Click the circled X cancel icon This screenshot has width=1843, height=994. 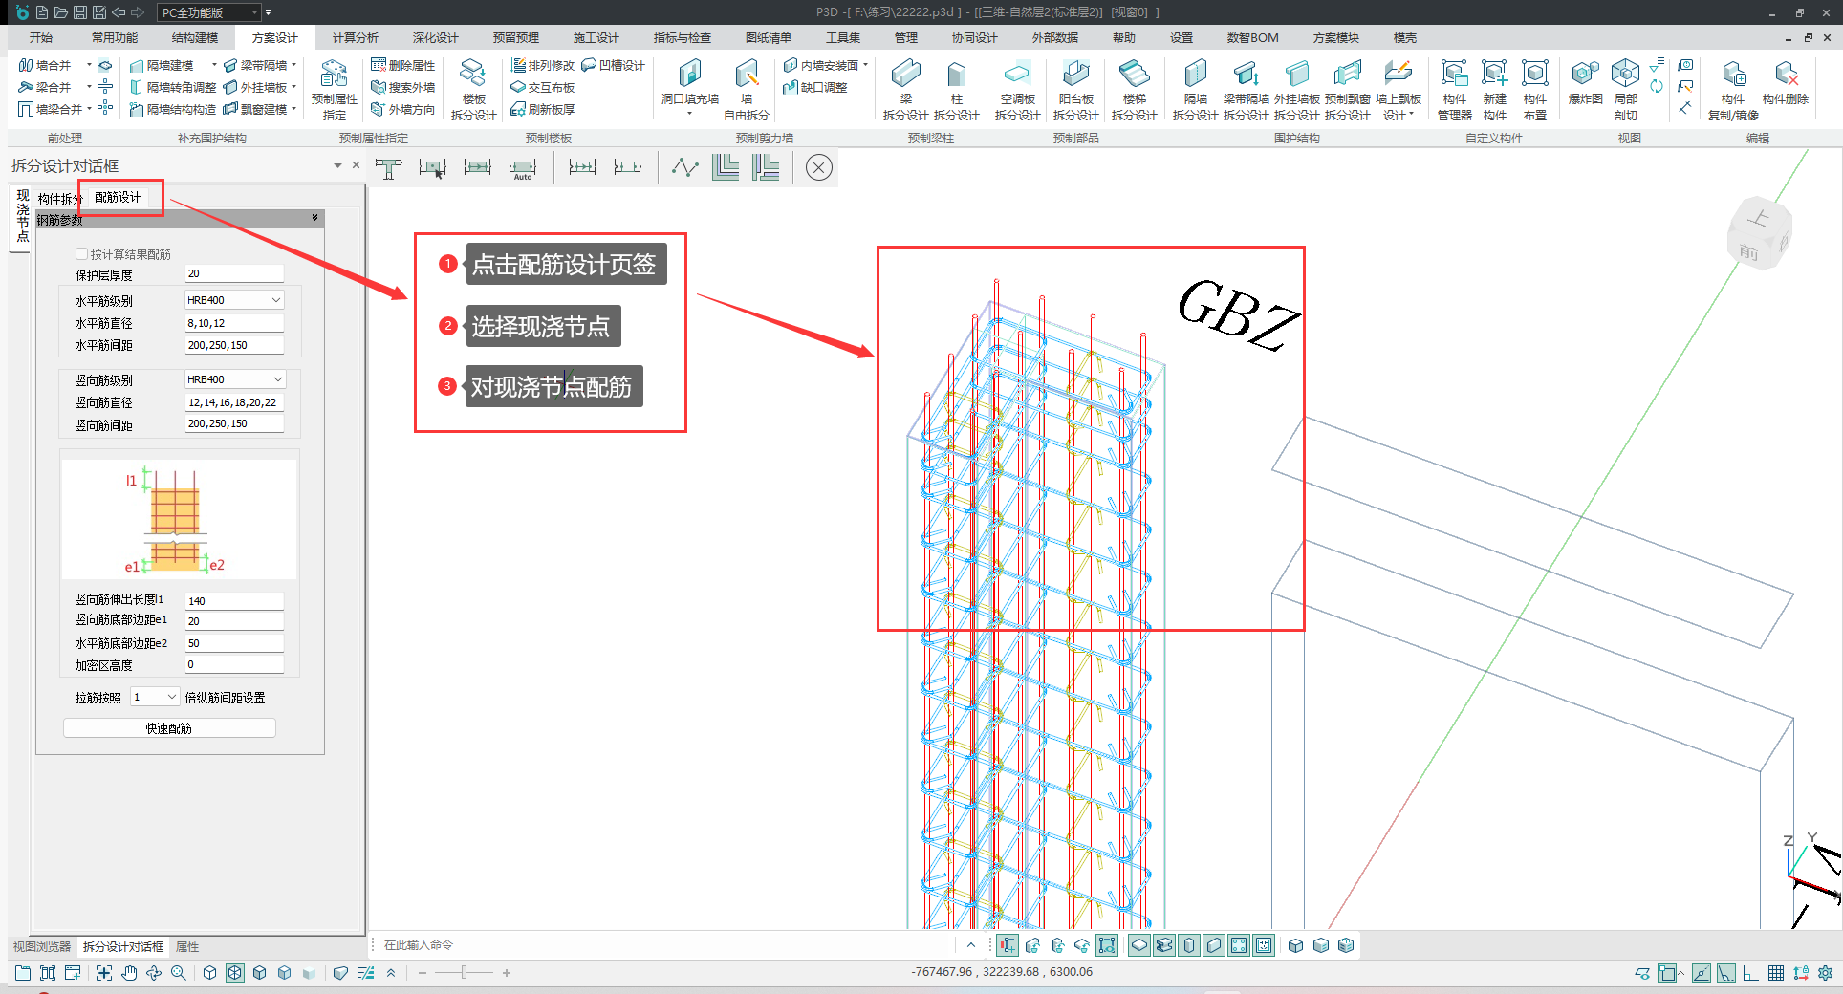pos(818,168)
